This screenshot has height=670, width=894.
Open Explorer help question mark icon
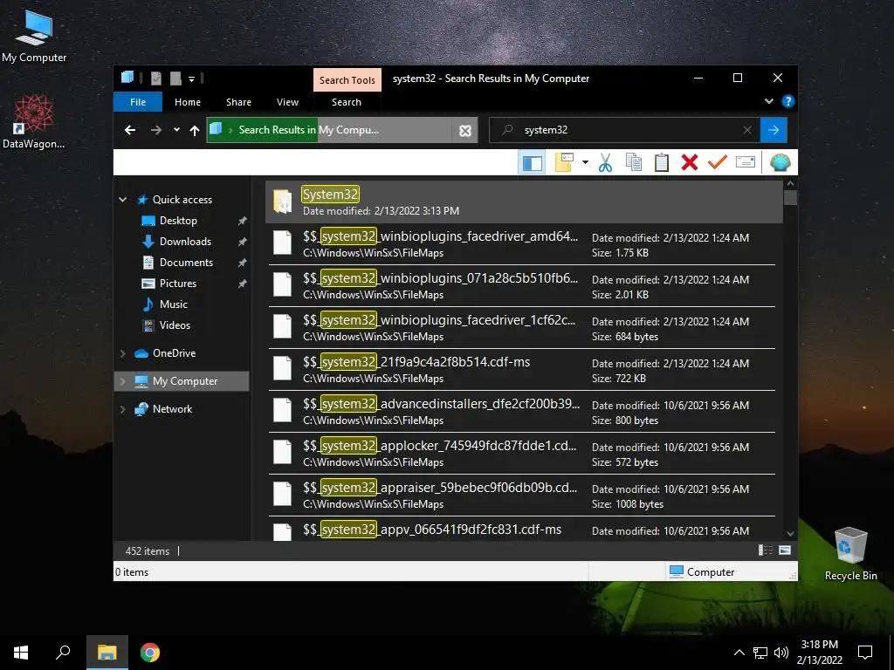(788, 101)
